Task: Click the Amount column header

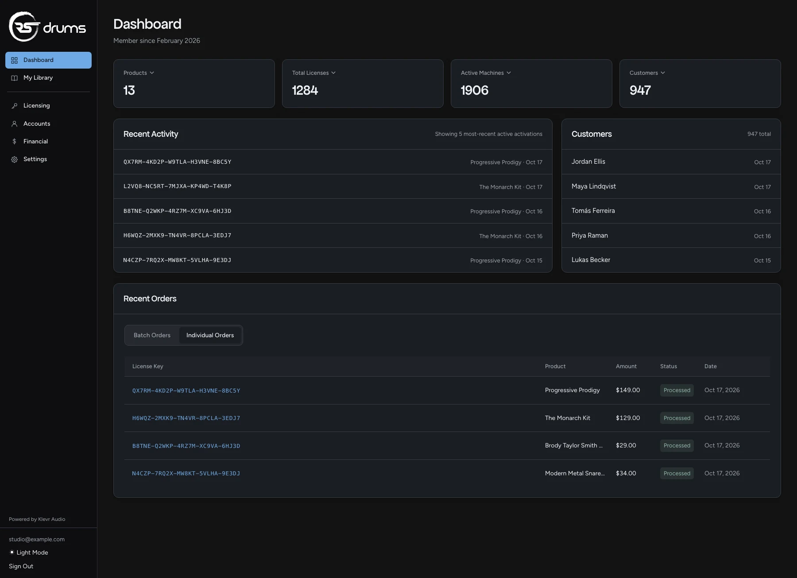Action: (626, 366)
